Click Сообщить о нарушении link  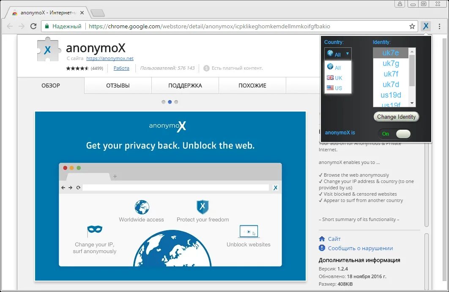[360, 248]
